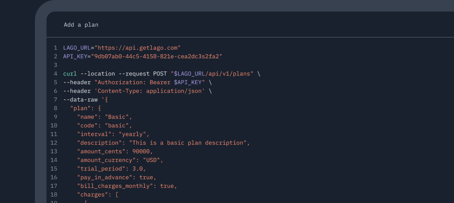Click the API key value string
The width and height of the screenshot is (454, 203).
coord(156,56)
